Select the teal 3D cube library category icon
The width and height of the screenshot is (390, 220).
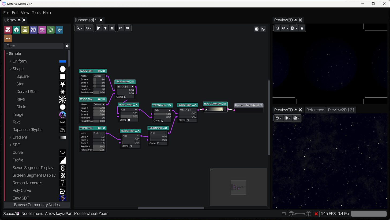tap(17, 30)
